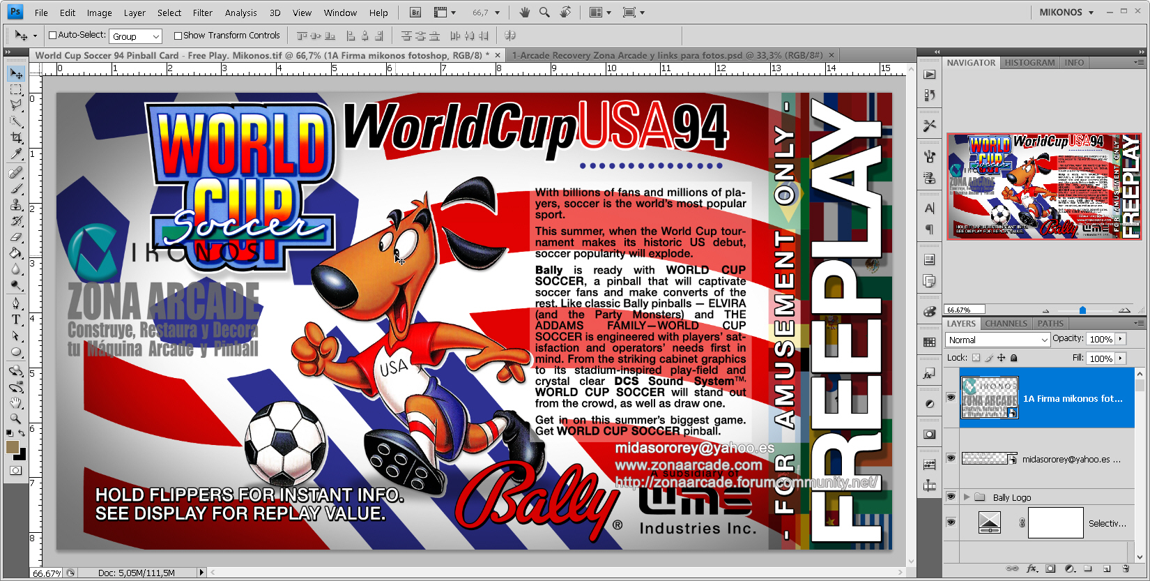Viewport: 1150px width, 581px height.
Task: Click the Auto-Align Layers icon in options bar
Action: click(509, 36)
